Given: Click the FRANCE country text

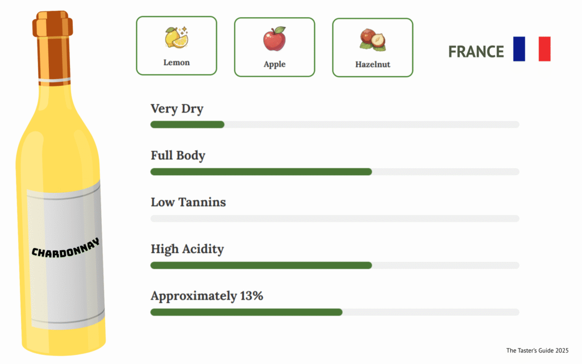Looking at the screenshot, I should click(x=476, y=52).
